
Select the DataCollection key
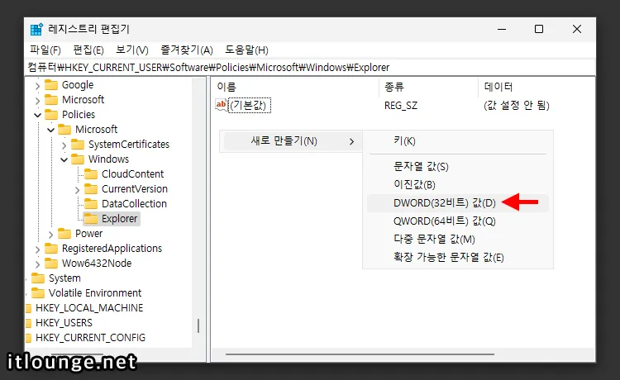pyautogui.click(x=134, y=204)
